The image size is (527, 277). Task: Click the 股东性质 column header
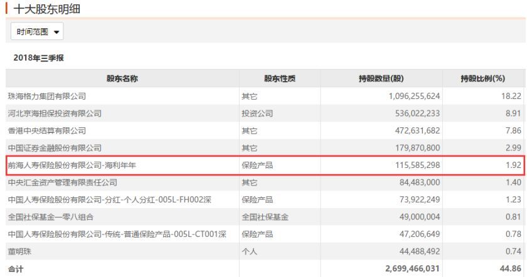click(x=280, y=78)
